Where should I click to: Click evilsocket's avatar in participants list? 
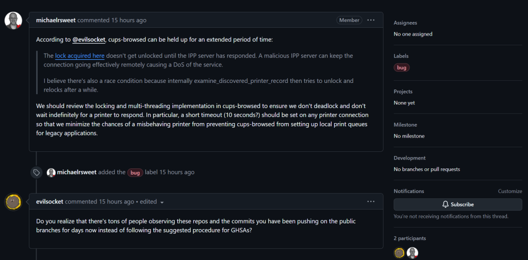(x=400, y=253)
